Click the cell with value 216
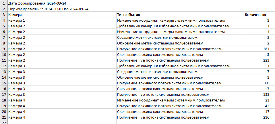Viewport: 275px width, 124px height. click(266, 117)
